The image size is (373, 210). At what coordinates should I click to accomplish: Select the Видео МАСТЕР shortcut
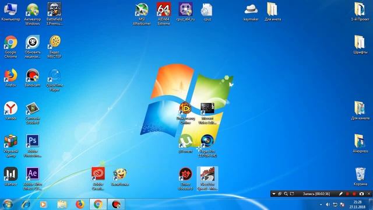54,47
